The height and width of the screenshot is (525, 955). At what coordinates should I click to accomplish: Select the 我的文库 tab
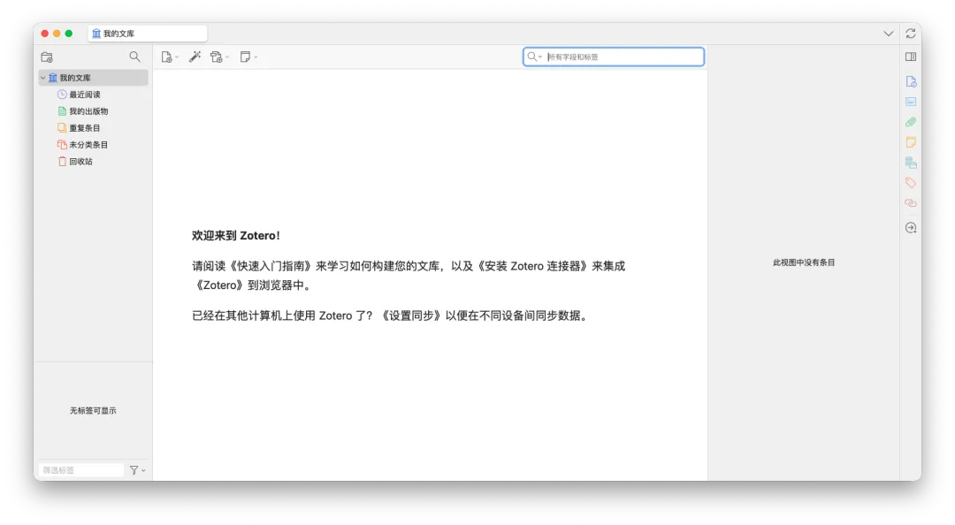[148, 34]
